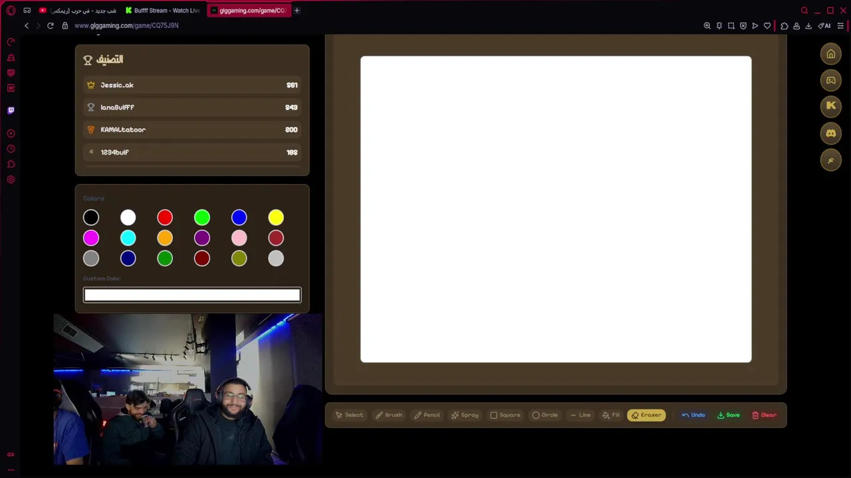The image size is (851, 478).
Task: Choose the maroon color swatch
Action: tap(202, 258)
